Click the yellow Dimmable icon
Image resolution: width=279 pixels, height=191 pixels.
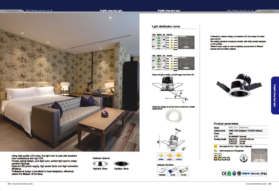coord(216,147)
